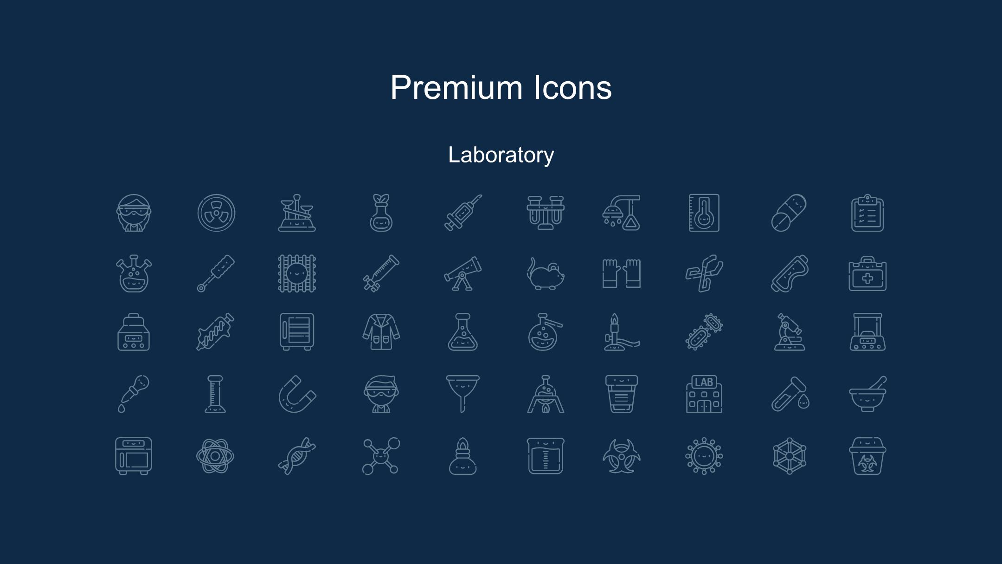Click the clipboard checklist icon

pyautogui.click(x=867, y=213)
